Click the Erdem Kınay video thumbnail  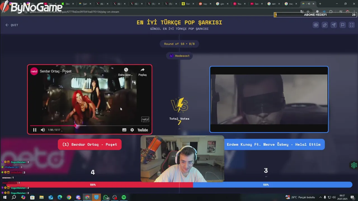coord(269,99)
